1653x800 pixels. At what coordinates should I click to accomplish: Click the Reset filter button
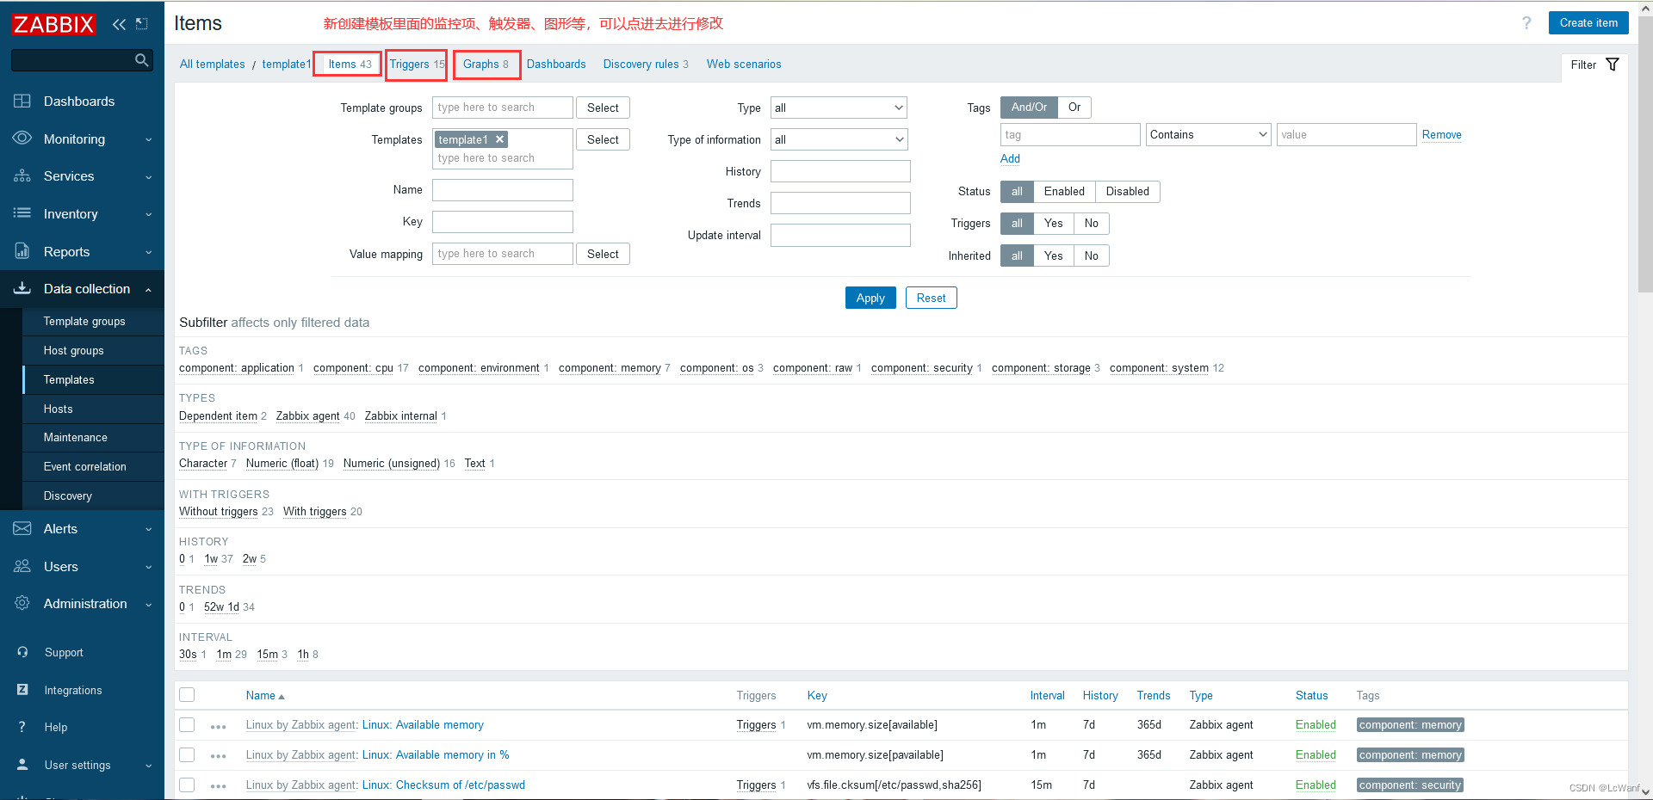pos(931,298)
